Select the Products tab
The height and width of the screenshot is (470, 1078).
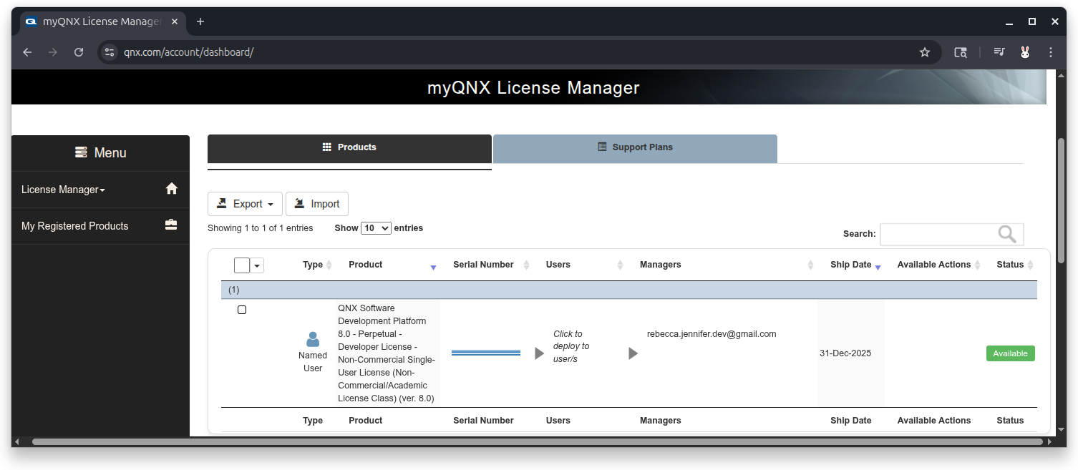pos(349,148)
